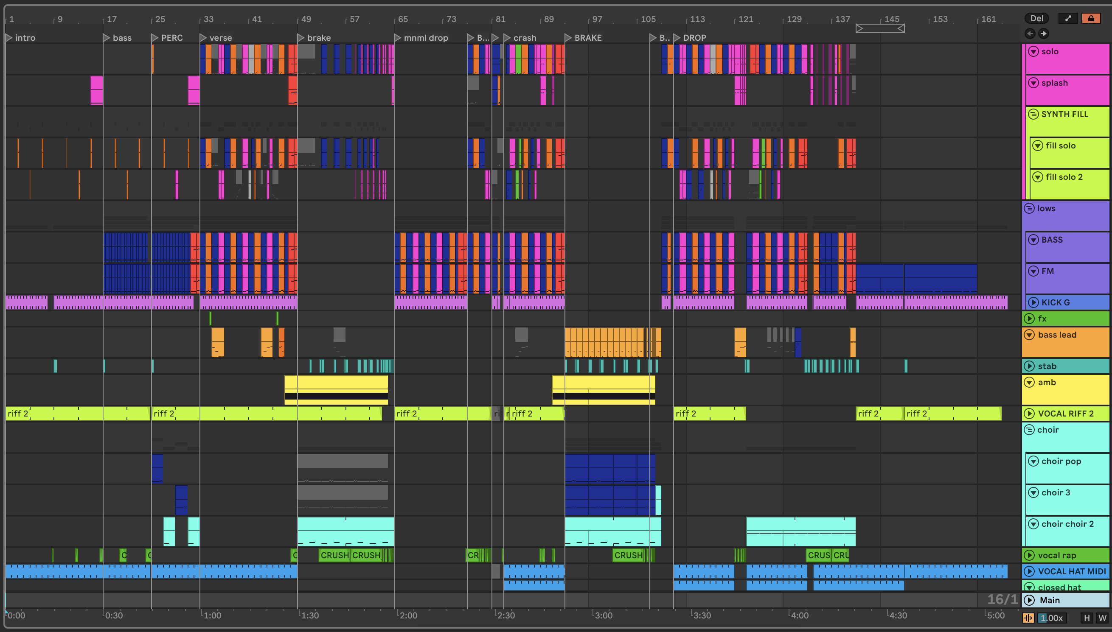Fold the bass lead track
Image resolution: width=1112 pixels, height=632 pixels.
click(x=1029, y=335)
